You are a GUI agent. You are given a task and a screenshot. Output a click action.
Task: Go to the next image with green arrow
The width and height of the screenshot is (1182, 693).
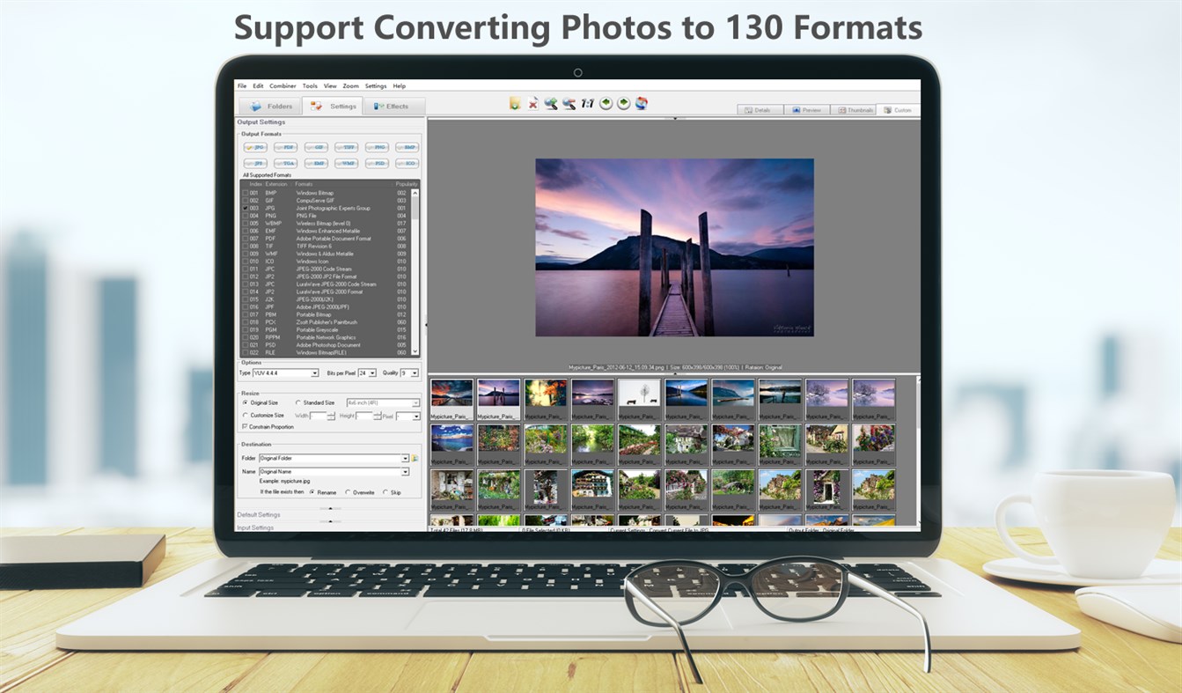pyautogui.click(x=623, y=103)
